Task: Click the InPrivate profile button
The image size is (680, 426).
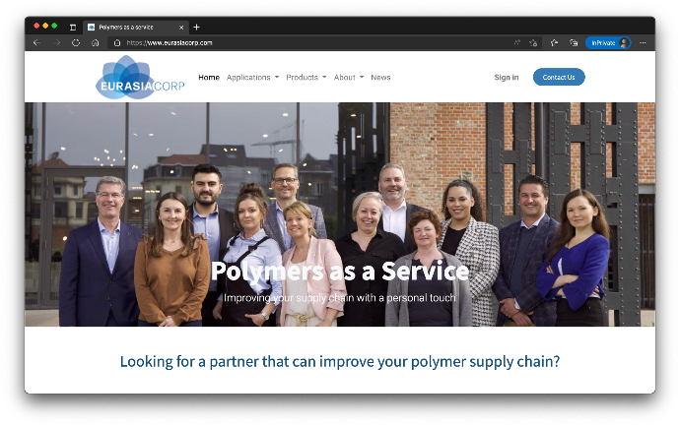Action: coord(608,43)
